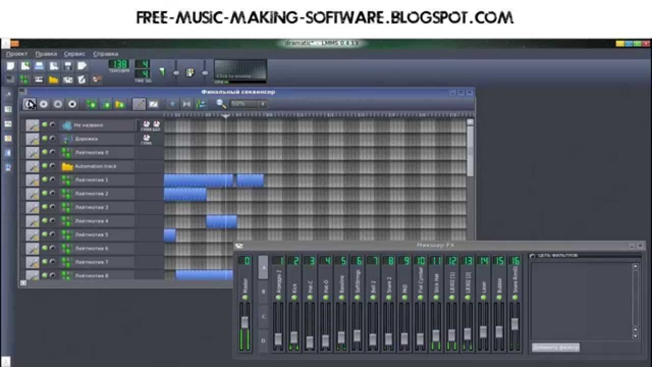Click the Добавить фильтр button
This screenshot has height=367, width=652.
click(x=556, y=347)
